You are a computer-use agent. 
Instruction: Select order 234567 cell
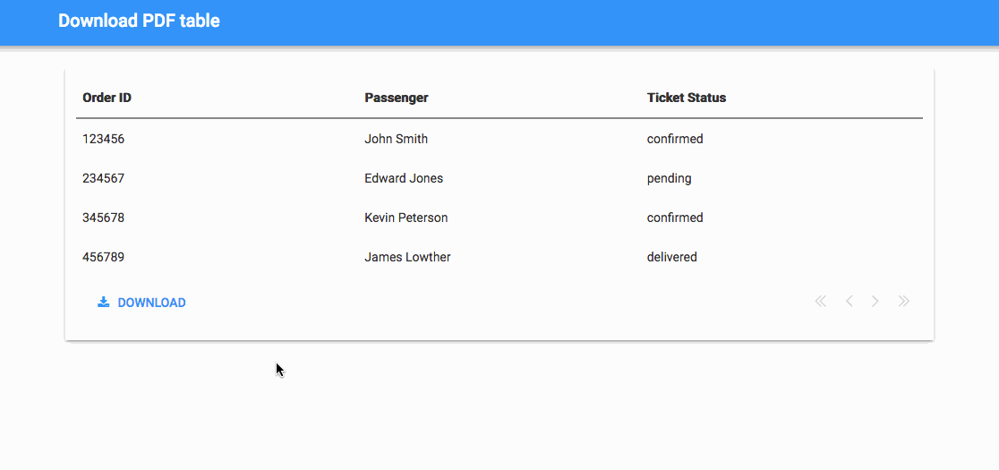tap(103, 178)
